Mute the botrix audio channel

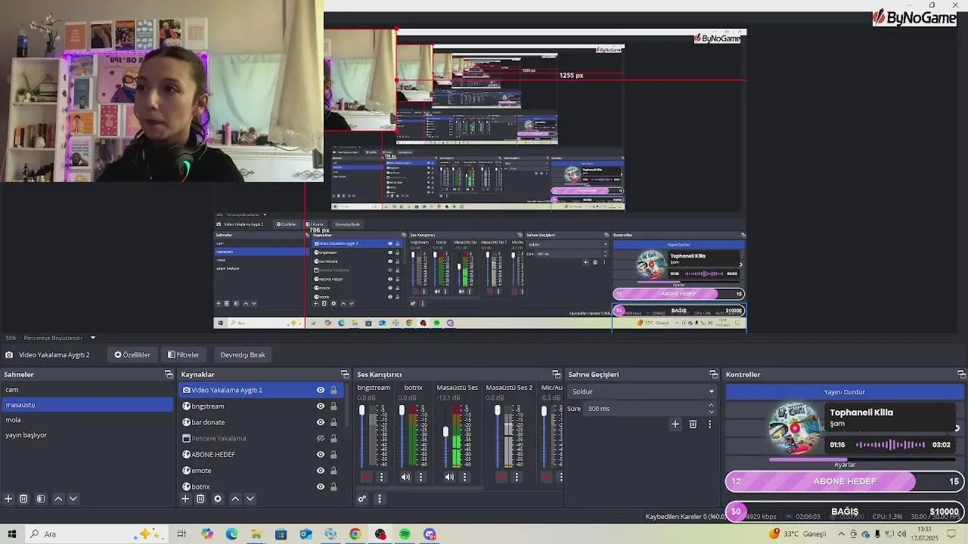pyautogui.click(x=405, y=477)
